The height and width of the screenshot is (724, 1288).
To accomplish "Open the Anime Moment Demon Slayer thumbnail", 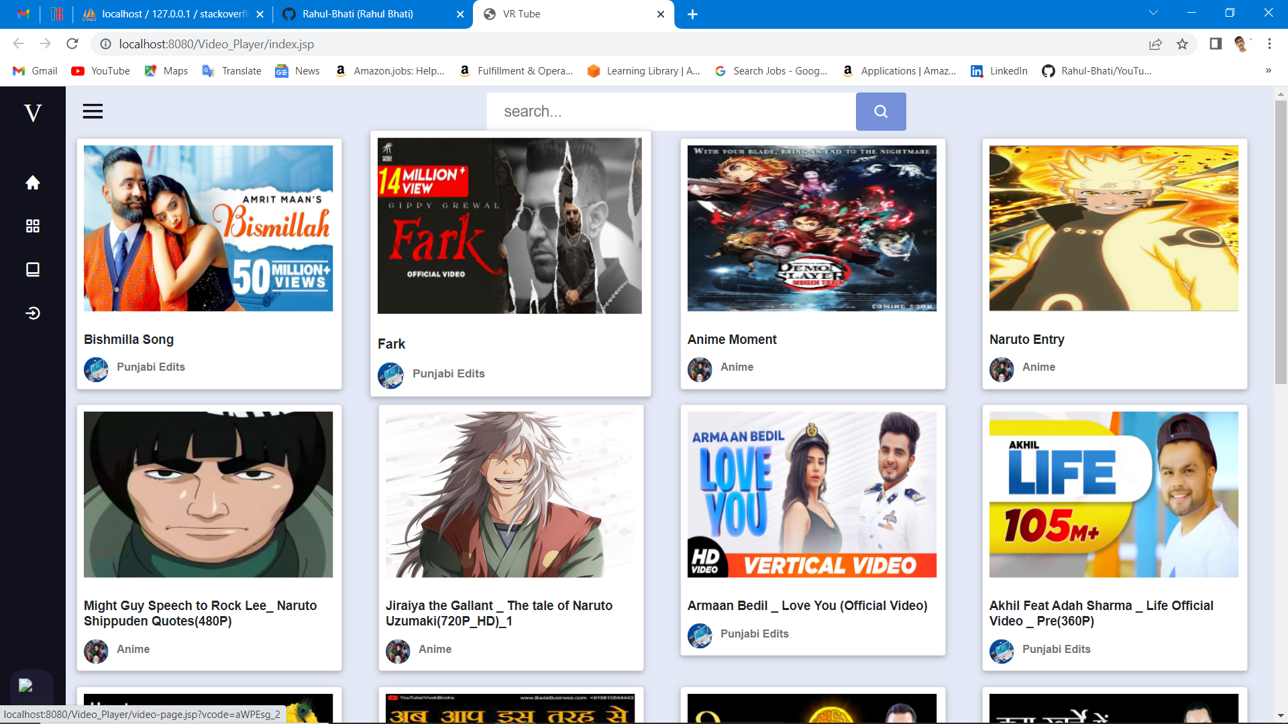I will click(812, 228).
